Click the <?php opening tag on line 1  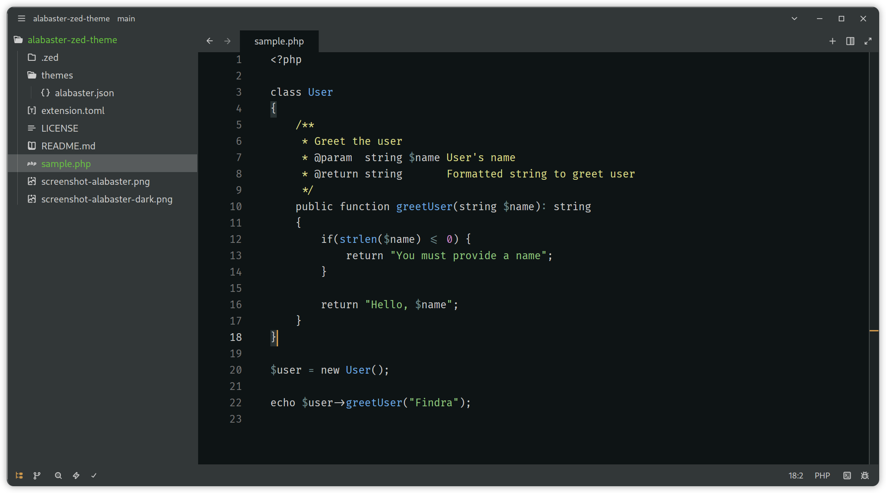(x=286, y=59)
